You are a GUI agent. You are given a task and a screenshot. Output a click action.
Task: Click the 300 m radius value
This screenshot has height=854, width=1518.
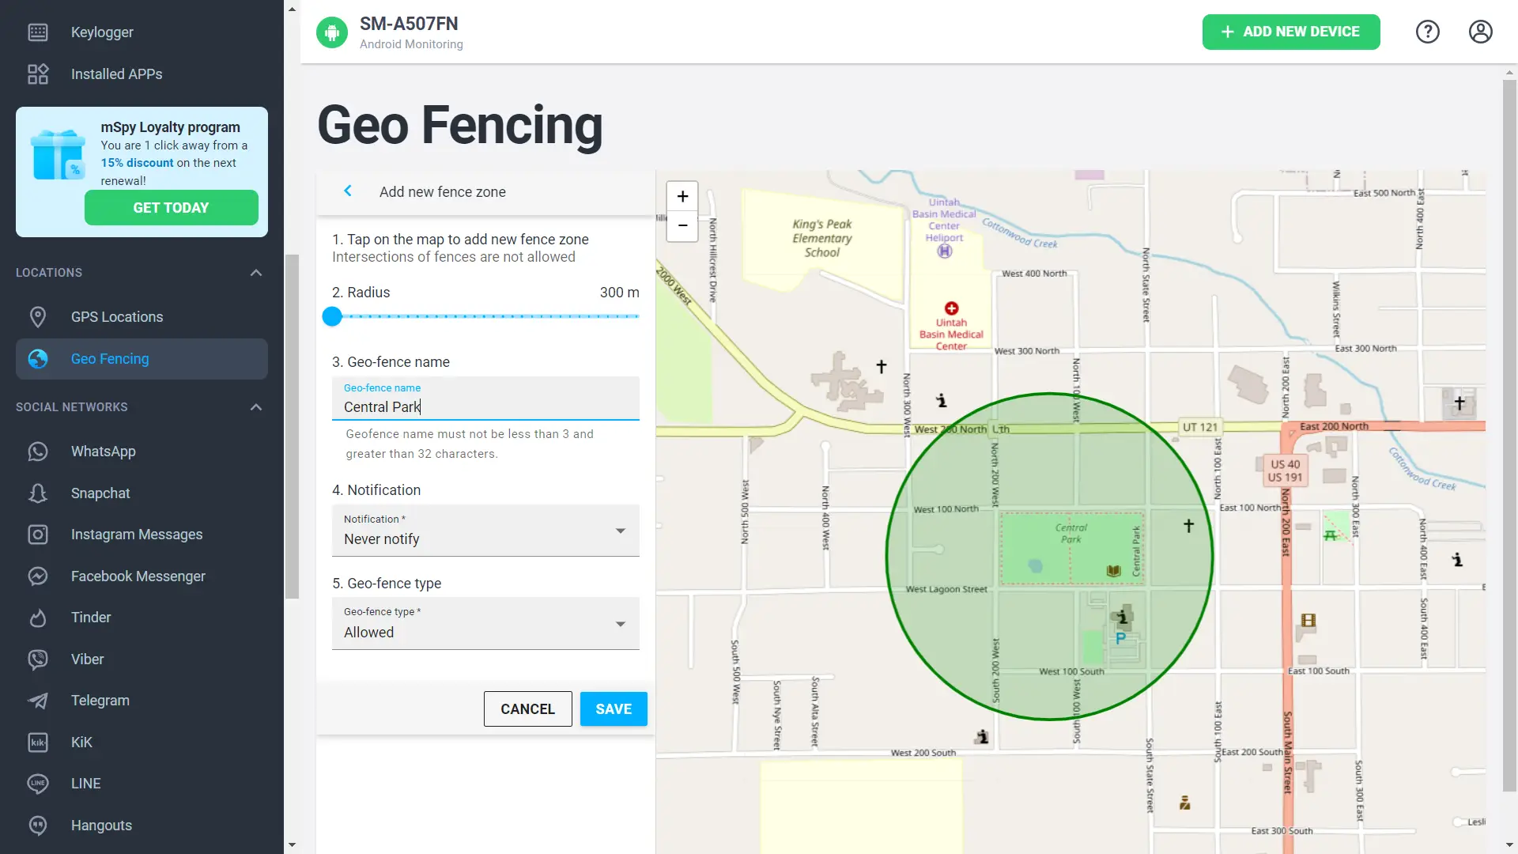click(619, 293)
